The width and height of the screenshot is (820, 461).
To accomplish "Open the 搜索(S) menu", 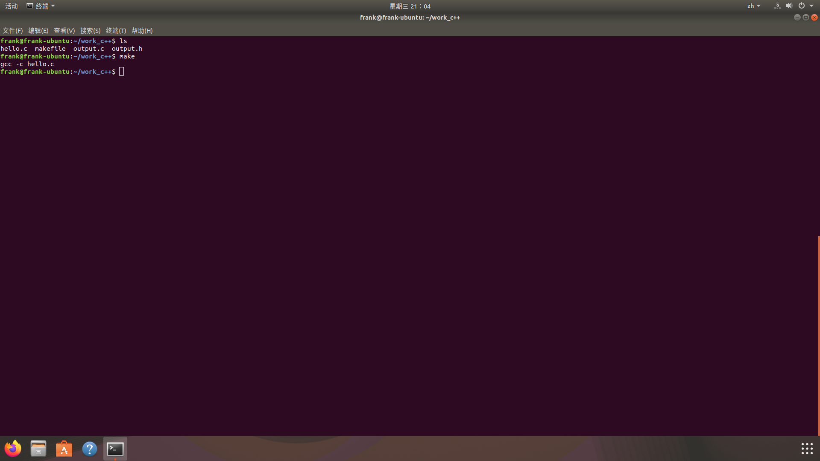I will coord(90,31).
